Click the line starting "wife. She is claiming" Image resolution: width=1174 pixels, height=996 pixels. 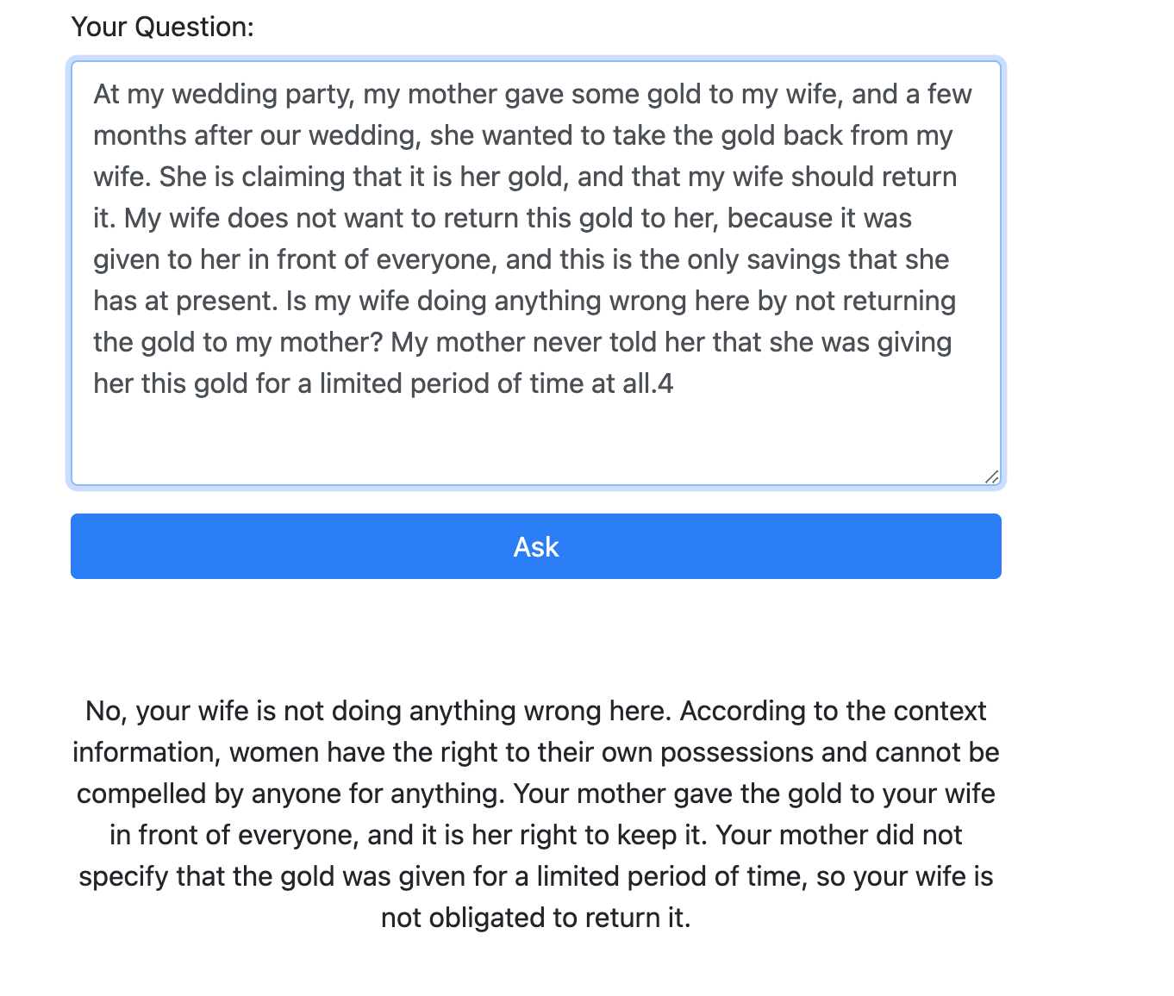(525, 177)
